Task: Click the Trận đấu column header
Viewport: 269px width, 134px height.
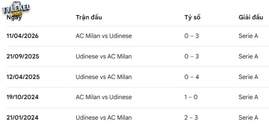Action: [89, 17]
